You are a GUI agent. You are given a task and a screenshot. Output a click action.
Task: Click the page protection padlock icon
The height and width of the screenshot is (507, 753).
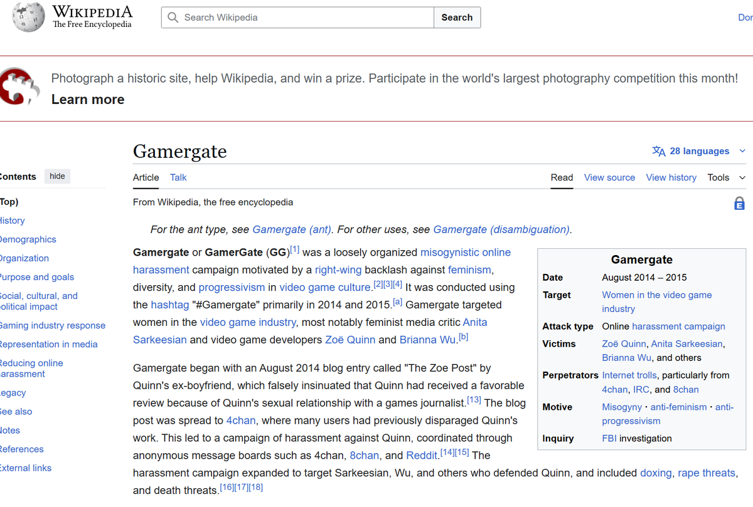point(739,203)
